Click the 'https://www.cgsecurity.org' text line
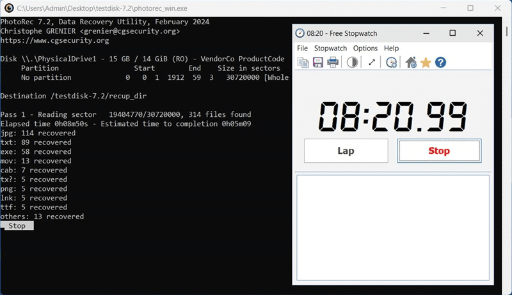The image size is (512, 295). tap(55, 40)
